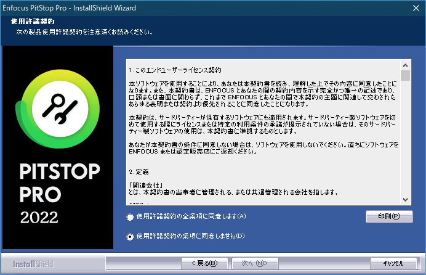Screen dimensions: 426x275
Task: Click the 戻る(B) back button
Action: 204,263
